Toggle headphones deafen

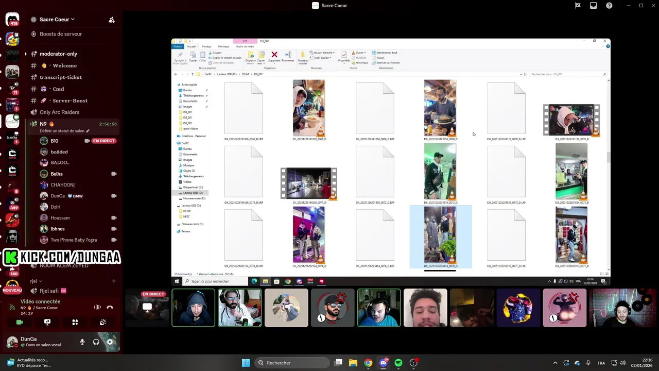point(96,342)
